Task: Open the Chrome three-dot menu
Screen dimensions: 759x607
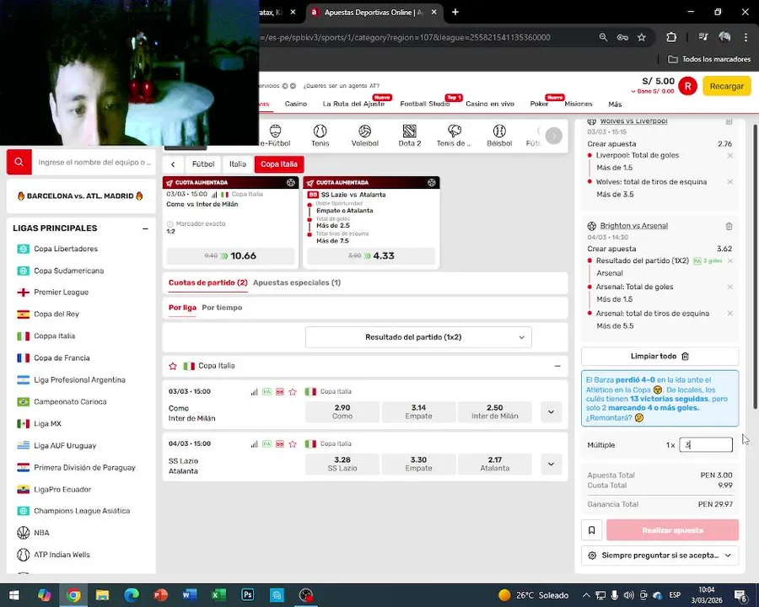Action: tap(746, 37)
